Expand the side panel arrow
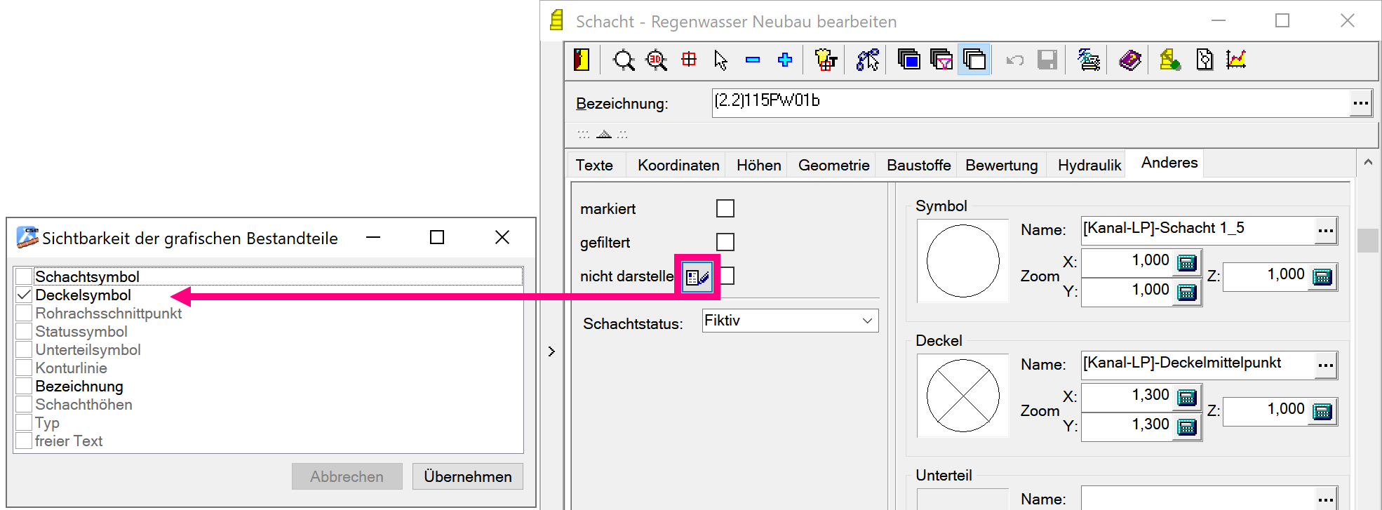The image size is (1382, 510). (x=551, y=351)
